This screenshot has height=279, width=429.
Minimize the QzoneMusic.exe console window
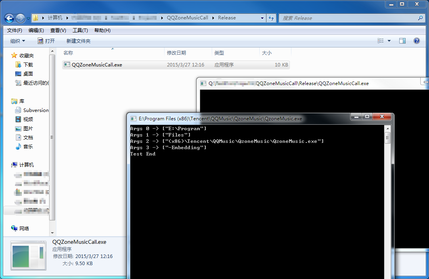point(356,117)
